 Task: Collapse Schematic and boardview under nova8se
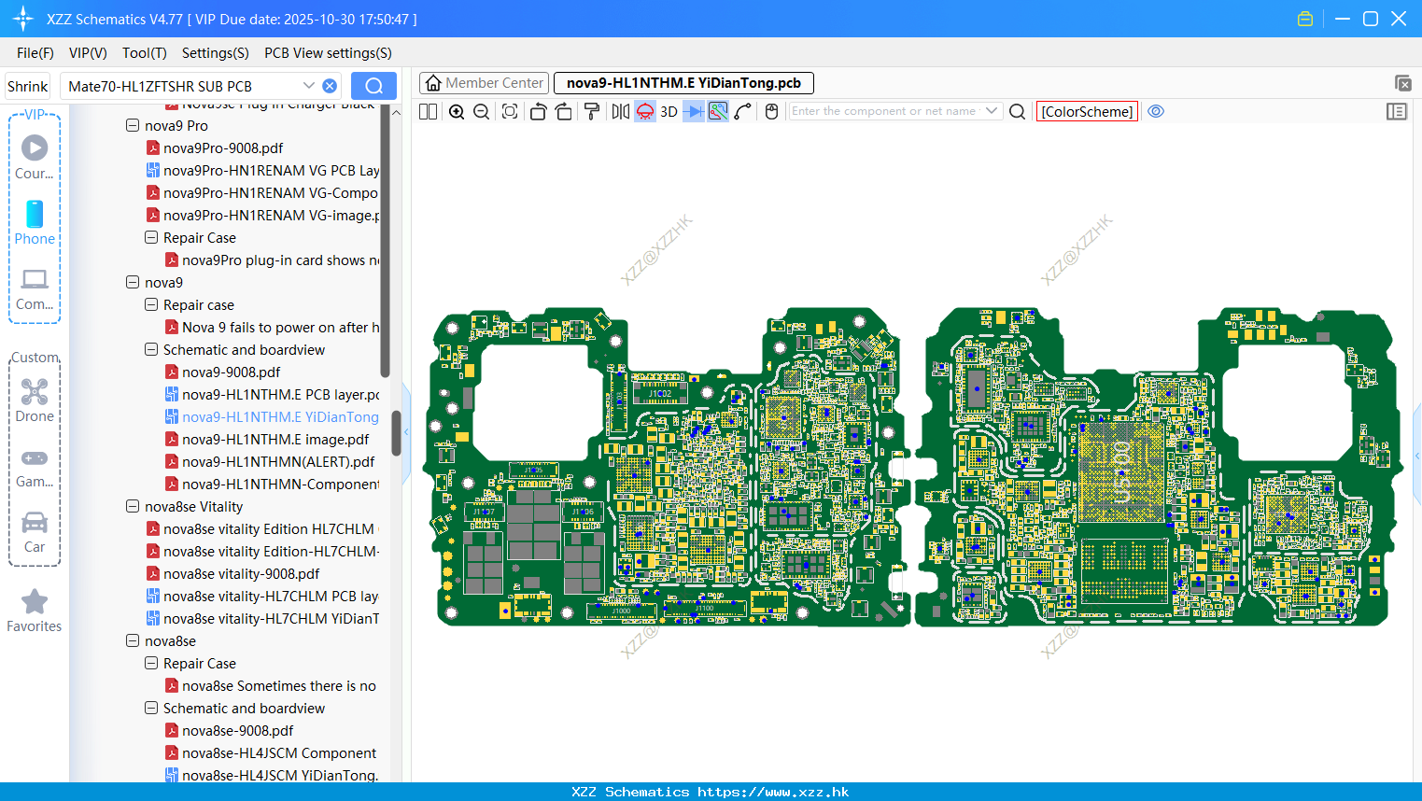[151, 708]
